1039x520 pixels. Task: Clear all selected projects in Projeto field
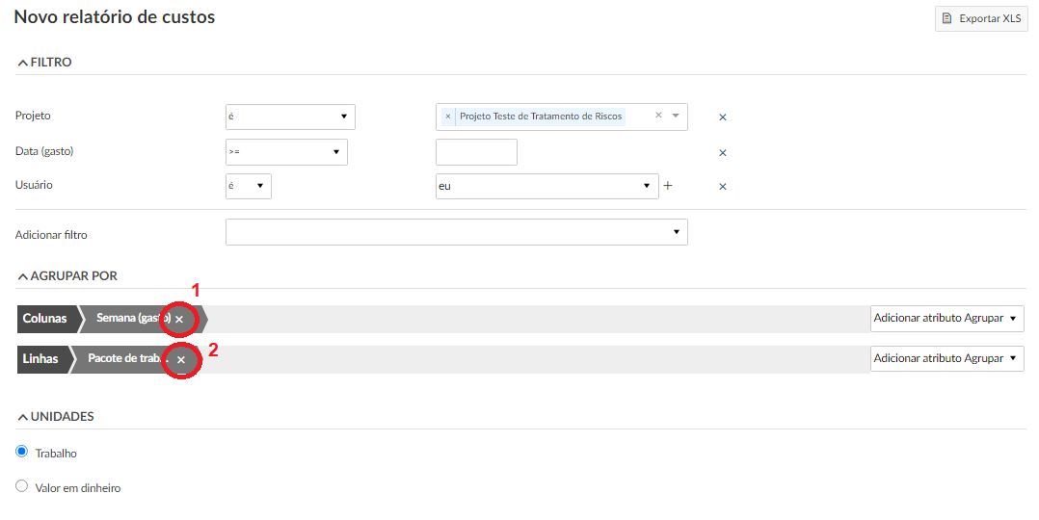pyautogui.click(x=659, y=116)
